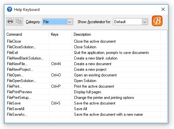
Task: Click the 'Open an existing document' description
Action: (95, 75)
